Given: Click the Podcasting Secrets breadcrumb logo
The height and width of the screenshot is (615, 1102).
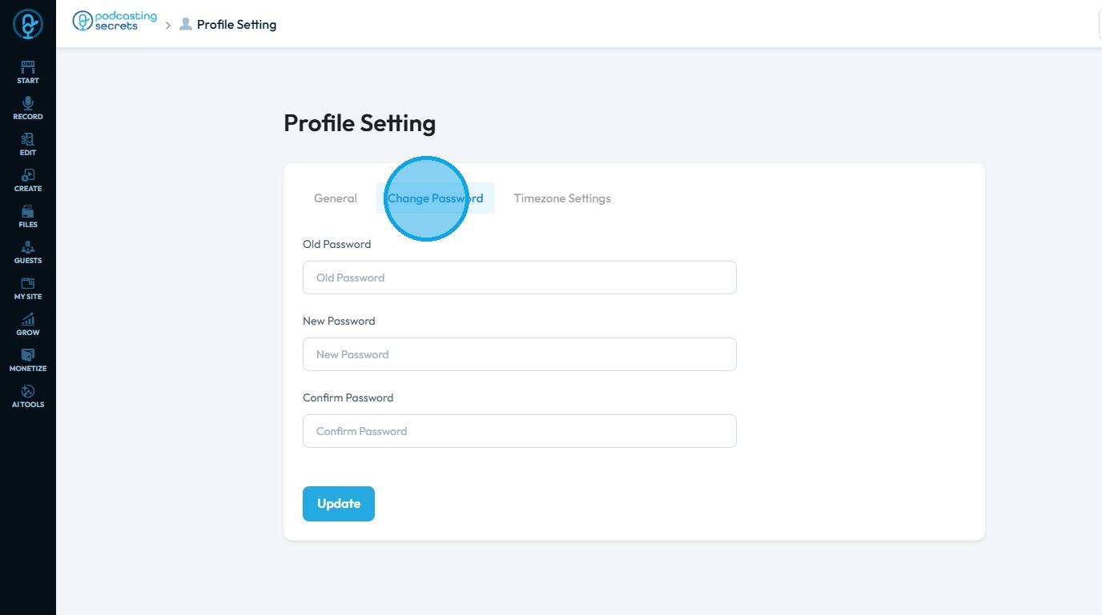Looking at the screenshot, I should (x=115, y=22).
